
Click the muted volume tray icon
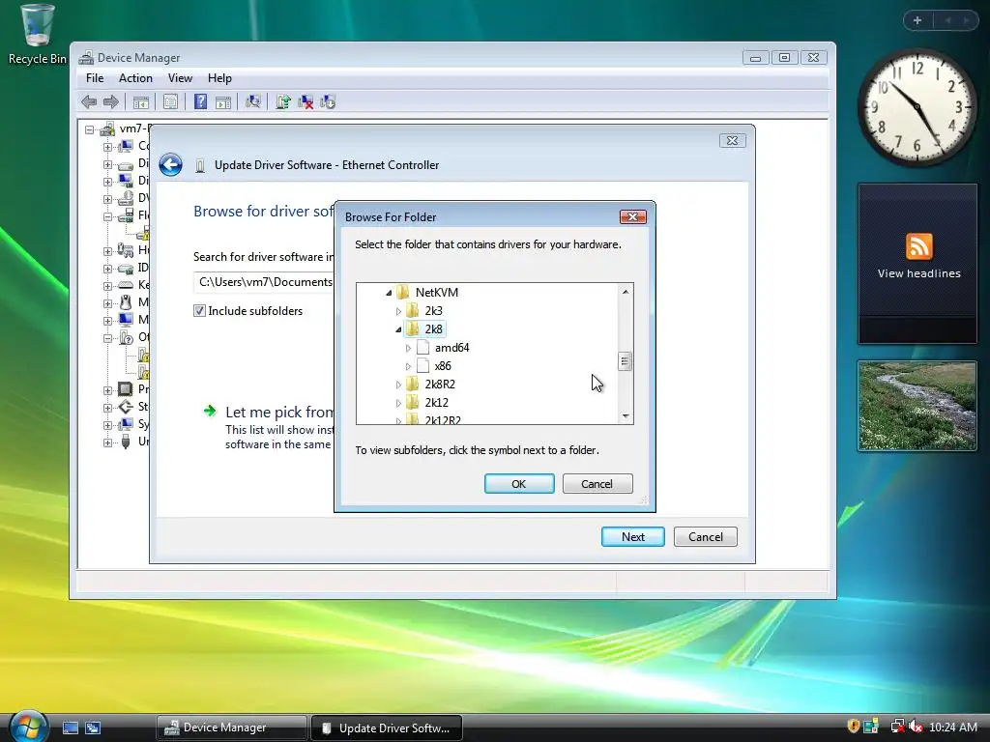coord(916,727)
